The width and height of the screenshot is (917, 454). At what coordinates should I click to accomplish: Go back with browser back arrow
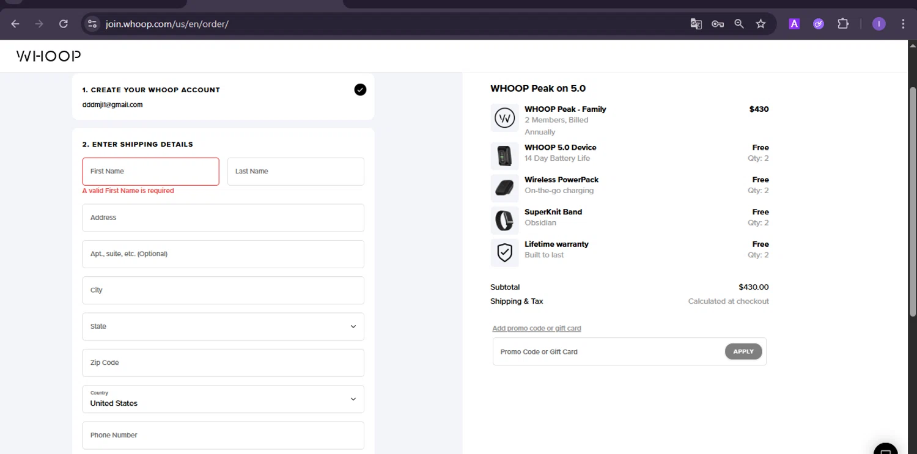coord(15,24)
